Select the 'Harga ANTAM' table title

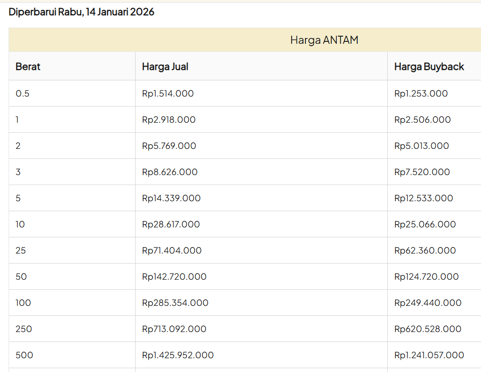[324, 40]
